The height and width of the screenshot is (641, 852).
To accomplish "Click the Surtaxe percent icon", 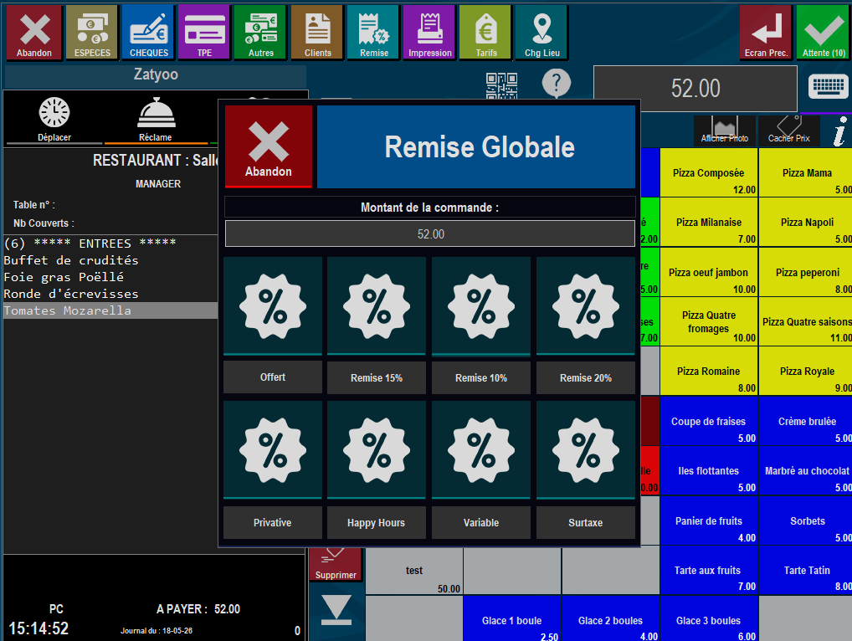I will click(x=586, y=450).
